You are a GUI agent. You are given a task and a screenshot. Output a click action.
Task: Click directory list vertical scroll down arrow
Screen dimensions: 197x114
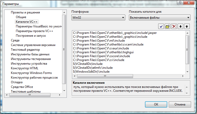pos(187,72)
